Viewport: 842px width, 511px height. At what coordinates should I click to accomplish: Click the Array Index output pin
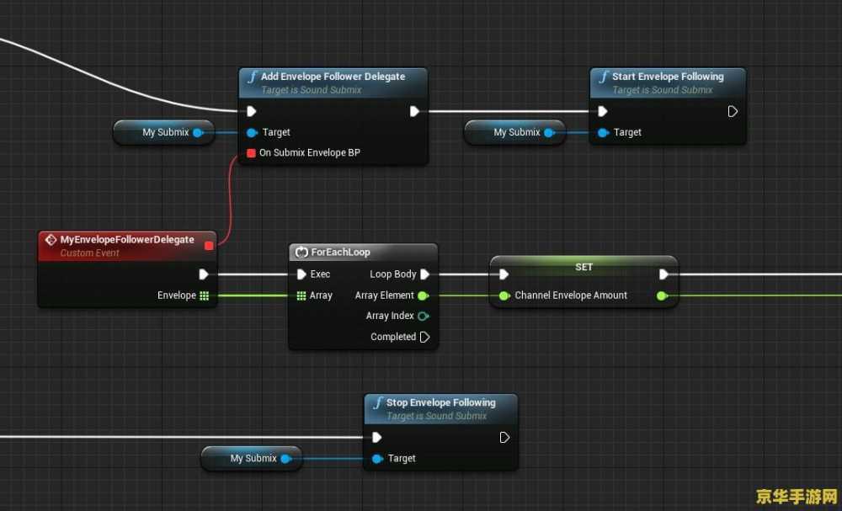pyautogui.click(x=423, y=317)
